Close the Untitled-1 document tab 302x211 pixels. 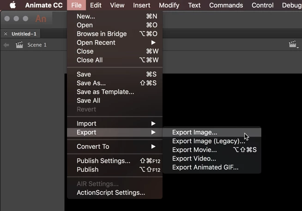(x=6, y=34)
